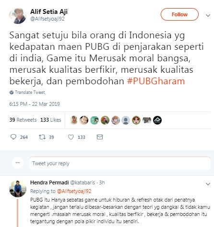The height and width of the screenshot is (227, 214).
Task: View the 39 Retweets list
Action: [x=23, y=120]
